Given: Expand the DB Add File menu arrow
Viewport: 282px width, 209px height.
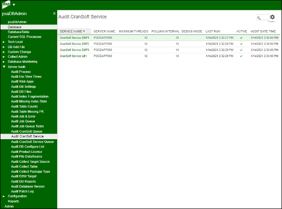Looking at the screenshot, I should point(4,47).
